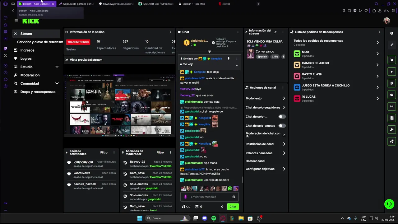The width and height of the screenshot is (398, 224).
Task: Open Filtro in Feed de actividades
Action: [104, 152]
